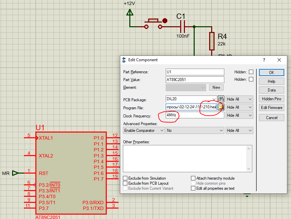Select the ground symbol below dialog
Viewport: 291px width, 219px height.
coord(247,195)
